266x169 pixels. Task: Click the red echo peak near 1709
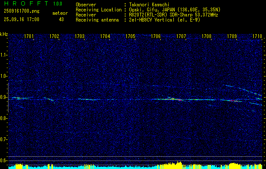point(234,101)
